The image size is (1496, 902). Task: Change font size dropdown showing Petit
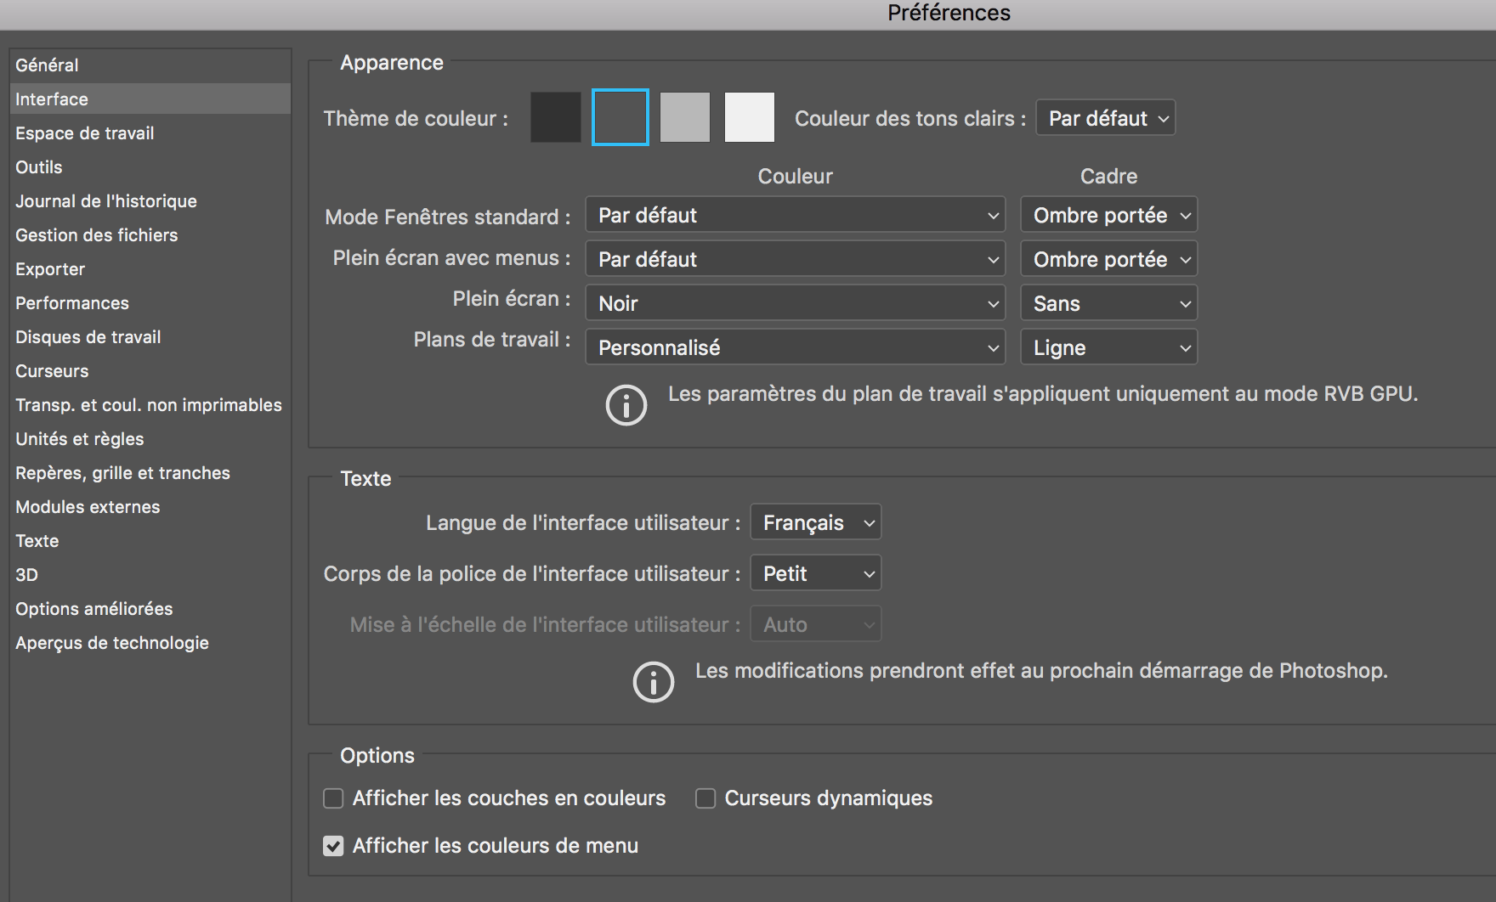815,573
